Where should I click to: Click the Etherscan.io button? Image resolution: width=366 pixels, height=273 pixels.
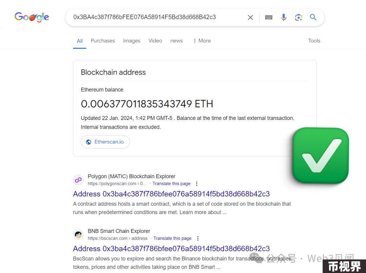(105, 142)
